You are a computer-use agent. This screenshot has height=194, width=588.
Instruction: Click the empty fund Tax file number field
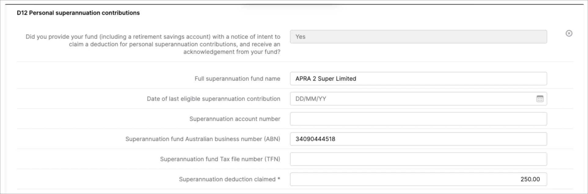point(418,159)
